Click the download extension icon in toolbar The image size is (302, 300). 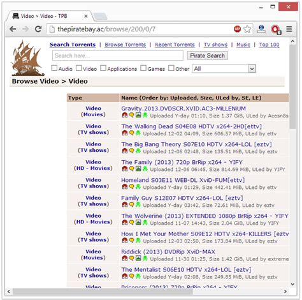pos(261,29)
